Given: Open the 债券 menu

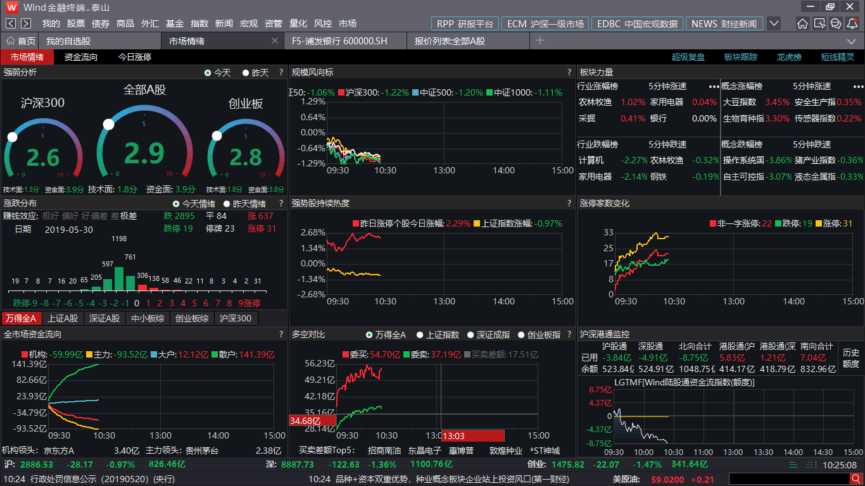Looking at the screenshot, I should pyautogui.click(x=101, y=23).
